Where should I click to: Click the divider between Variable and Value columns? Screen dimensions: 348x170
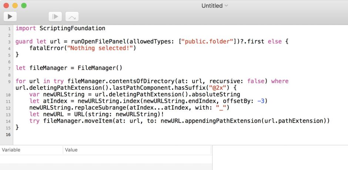(63, 150)
